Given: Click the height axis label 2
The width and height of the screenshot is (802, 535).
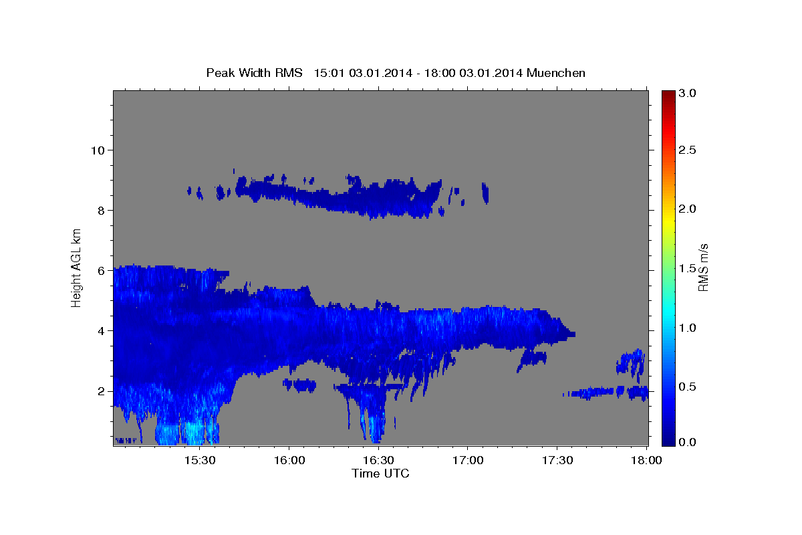Looking at the screenshot, I should tap(102, 391).
